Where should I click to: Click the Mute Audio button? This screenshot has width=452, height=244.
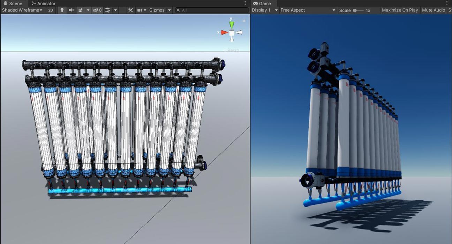tap(434, 10)
